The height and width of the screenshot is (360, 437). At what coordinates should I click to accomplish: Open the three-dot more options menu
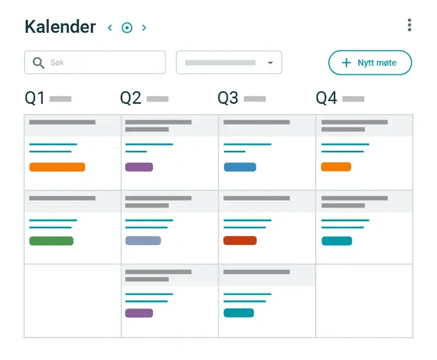(409, 25)
